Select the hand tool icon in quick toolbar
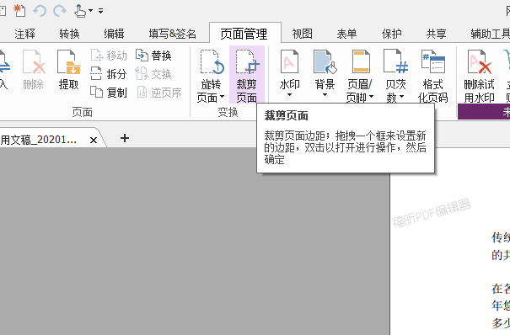Screen dimensions: 510x335 tap(79, 11)
